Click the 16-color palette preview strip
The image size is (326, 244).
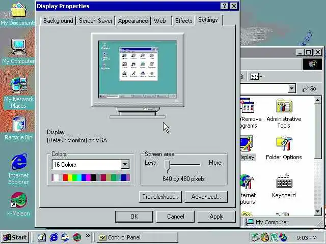tap(91, 177)
